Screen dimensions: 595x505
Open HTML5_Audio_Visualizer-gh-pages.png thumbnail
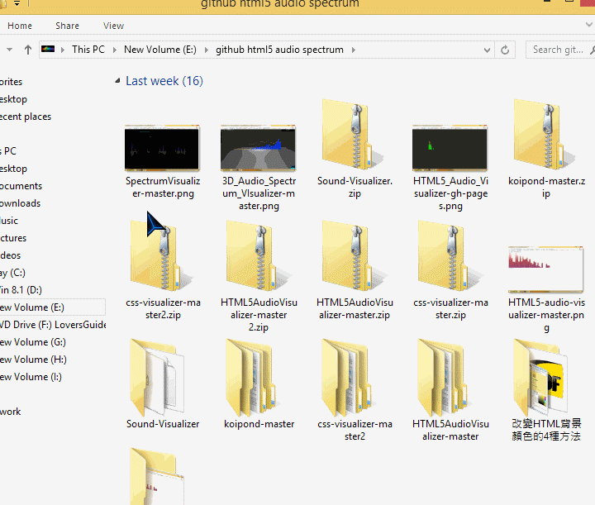pos(450,148)
